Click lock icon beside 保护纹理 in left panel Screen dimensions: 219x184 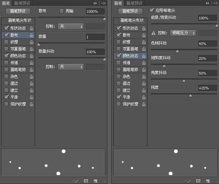point(32,104)
